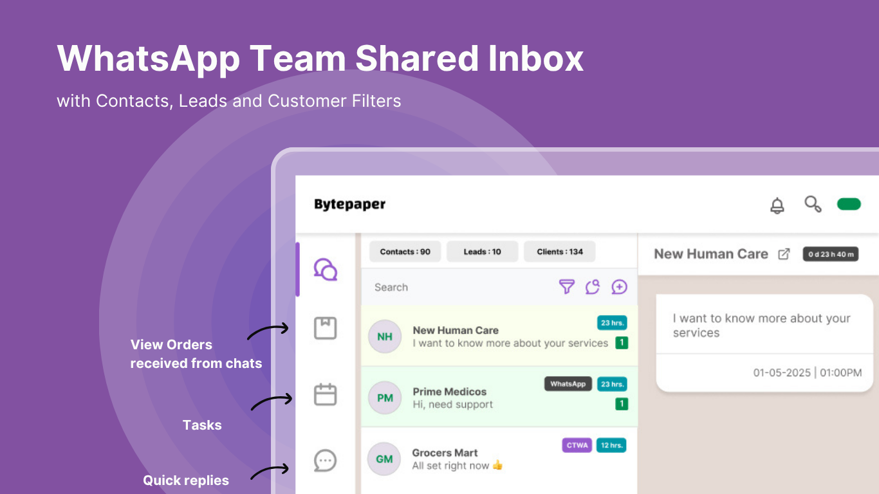This screenshot has height=494, width=879.
Task: Click the WhatsApp tag on Prime Medicos
Action: tap(568, 384)
